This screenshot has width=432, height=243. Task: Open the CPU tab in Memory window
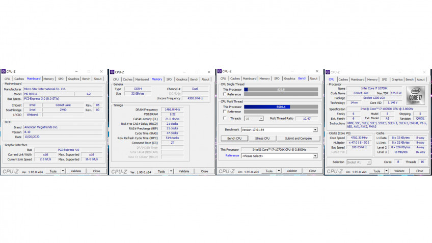116,79
